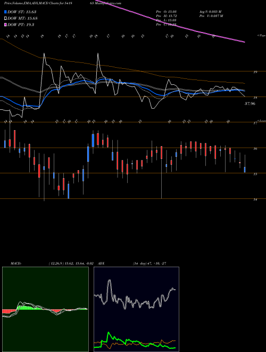The image size is (266, 352).
Task: Select the 'DOW MT: 15.68' legend label
Action: pos(22,18)
